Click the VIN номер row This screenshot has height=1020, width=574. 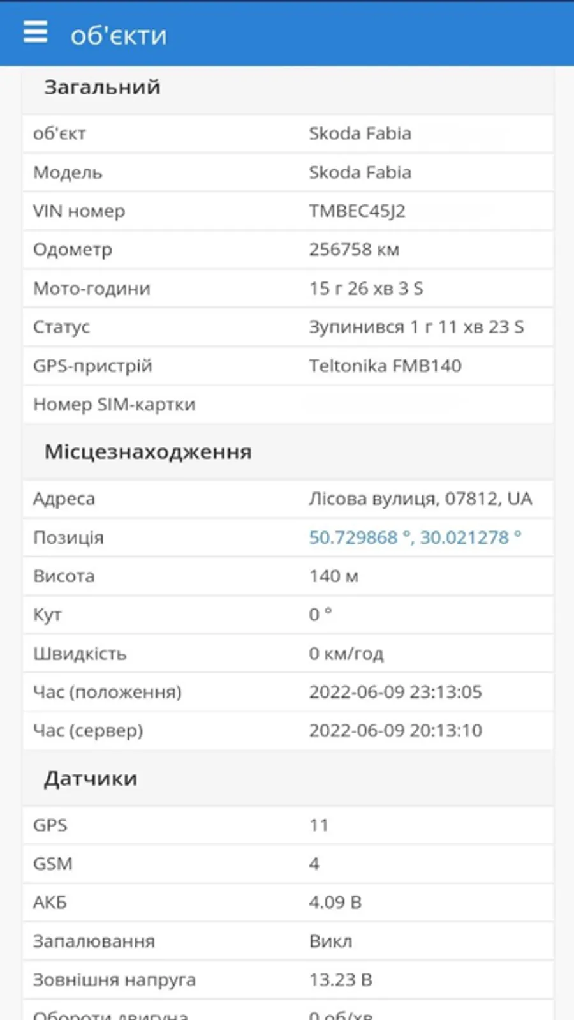pyautogui.click(x=287, y=211)
